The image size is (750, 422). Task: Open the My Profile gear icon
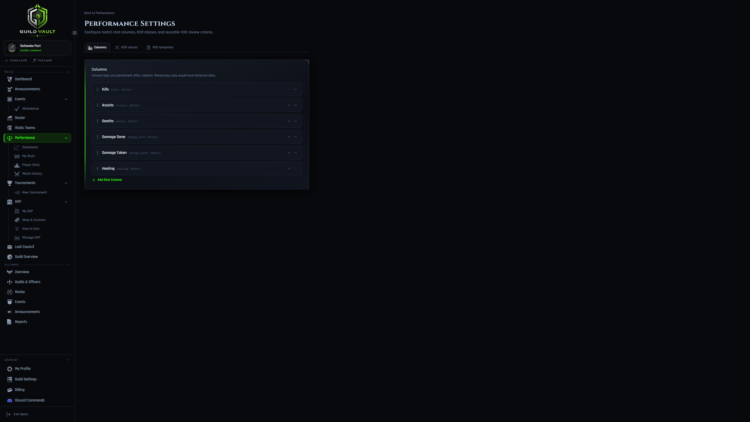(x=10, y=369)
